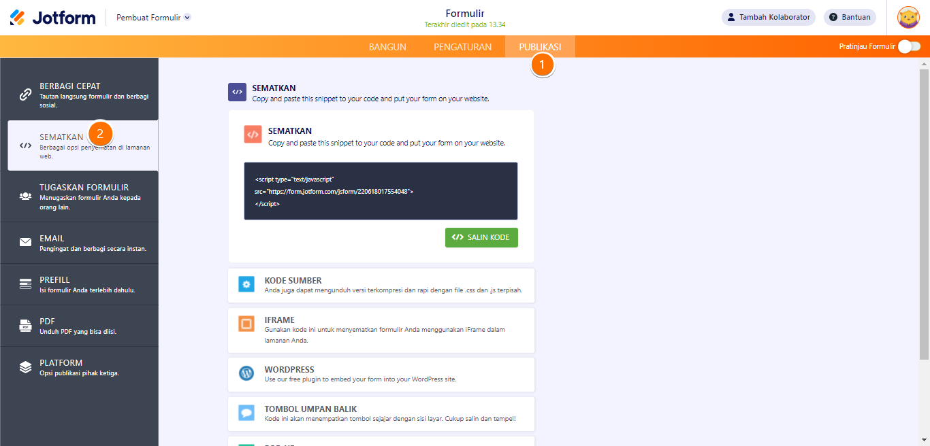Viewport: 930px width, 446px height.
Task: Click the profile avatar picture
Action: (x=910, y=17)
